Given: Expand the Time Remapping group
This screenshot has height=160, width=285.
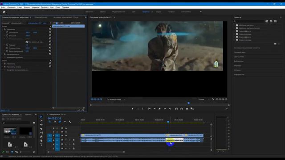Looking at the screenshot, I should coord(2,57).
